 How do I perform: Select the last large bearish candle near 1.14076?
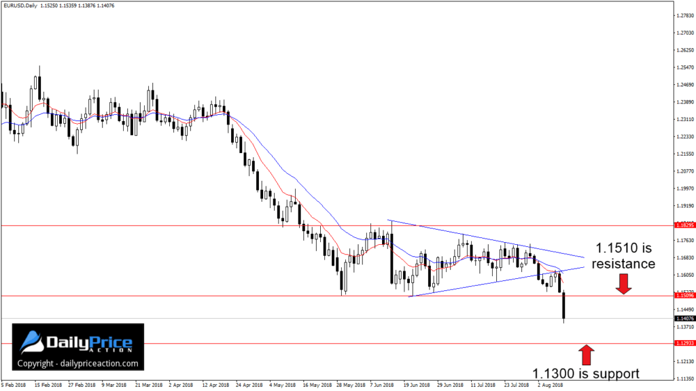(x=563, y=306)
